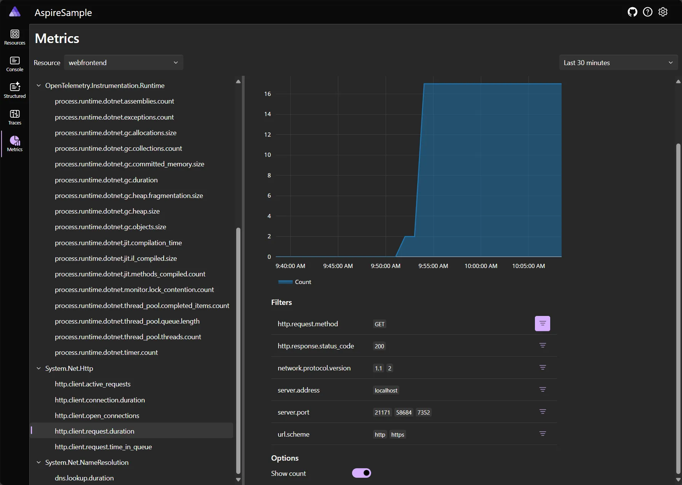Click the filter icon for url.scheme

point(543,434)
